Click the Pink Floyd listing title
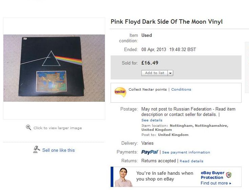This screenshot has height=190, width=249. [166, 22]
